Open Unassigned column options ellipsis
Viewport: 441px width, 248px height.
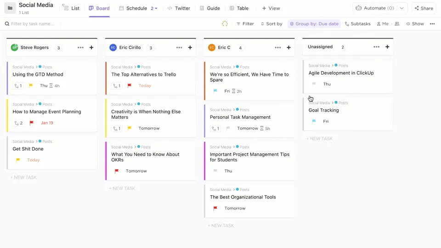[x=377, y=47]
